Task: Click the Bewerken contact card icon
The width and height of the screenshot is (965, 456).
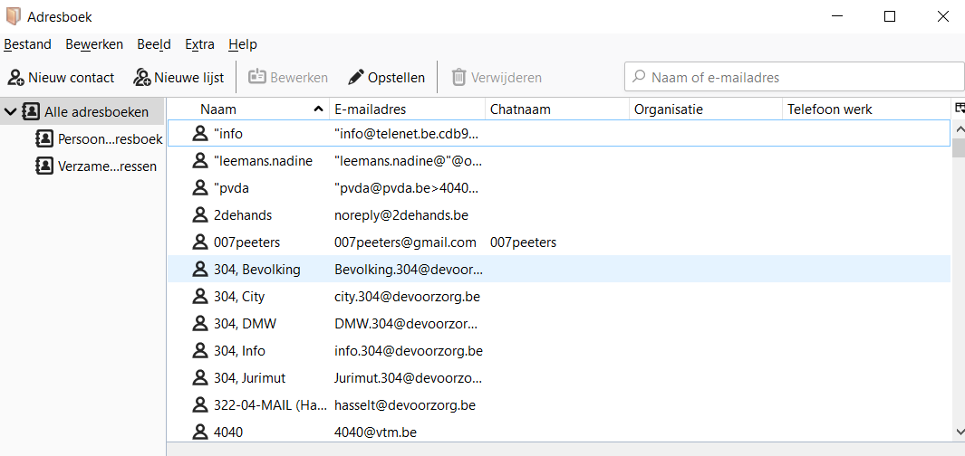Action: pyautogui.click(x=257, y=78)
